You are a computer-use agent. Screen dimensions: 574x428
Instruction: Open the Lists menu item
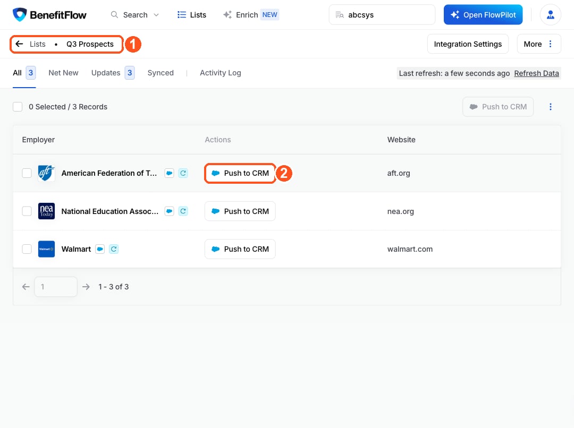[192, 15]
